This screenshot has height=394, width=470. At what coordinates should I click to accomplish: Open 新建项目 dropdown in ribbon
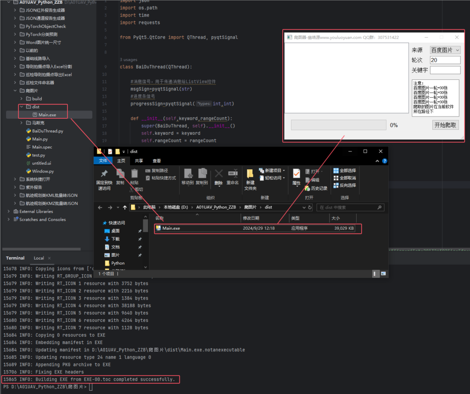point(272,171)
